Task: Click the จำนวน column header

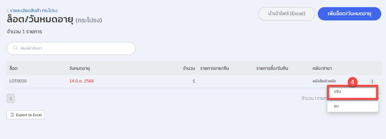Action: tap(189, 68)
